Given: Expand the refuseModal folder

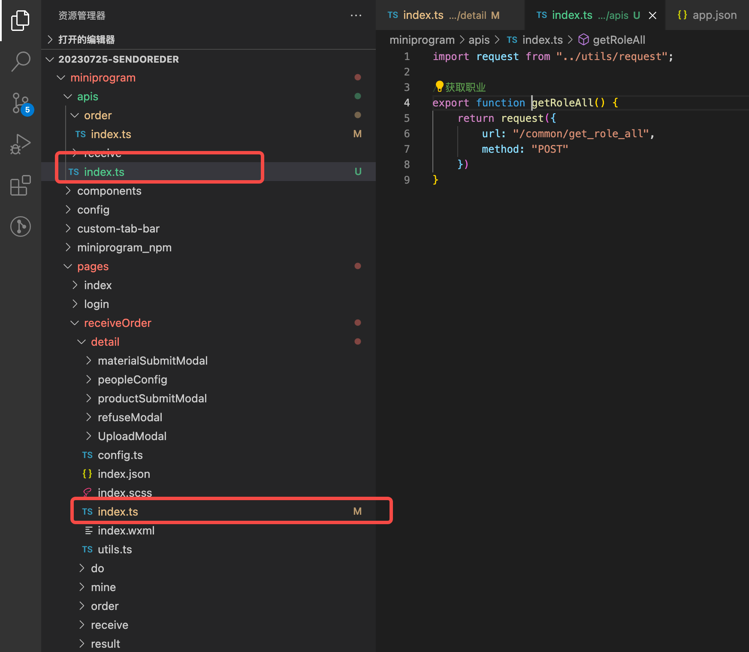Looking at the screenshot, I should (208, 417).
